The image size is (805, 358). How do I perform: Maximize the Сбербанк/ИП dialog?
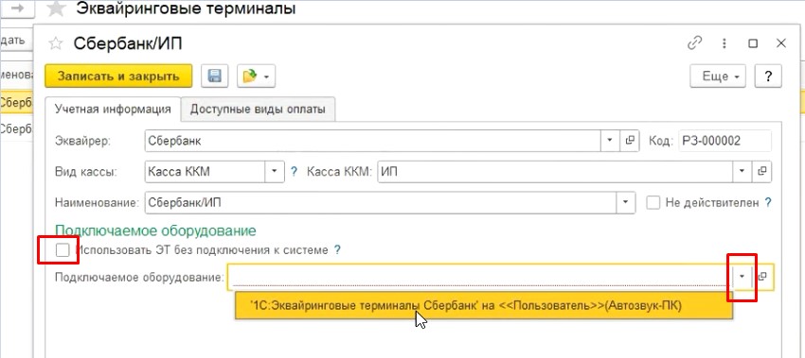(753, 43)
